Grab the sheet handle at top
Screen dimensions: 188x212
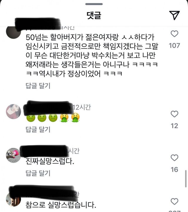pos(94,4)
